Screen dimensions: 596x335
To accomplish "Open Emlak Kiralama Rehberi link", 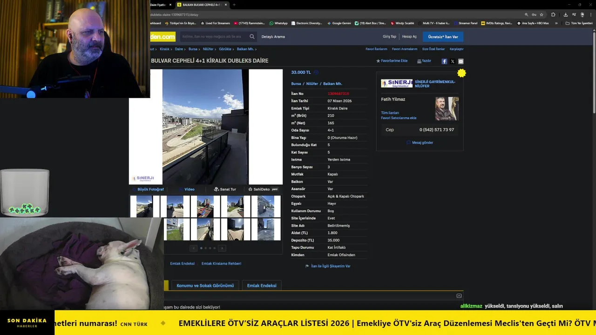I will click(221, 263).
